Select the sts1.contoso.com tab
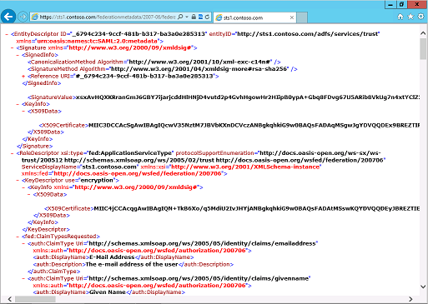 254,17
